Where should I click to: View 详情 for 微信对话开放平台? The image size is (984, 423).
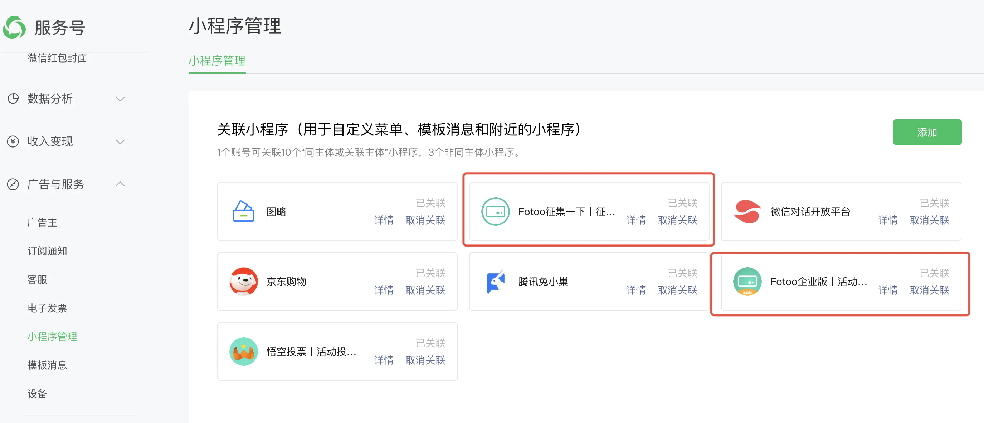coord(888,220)
